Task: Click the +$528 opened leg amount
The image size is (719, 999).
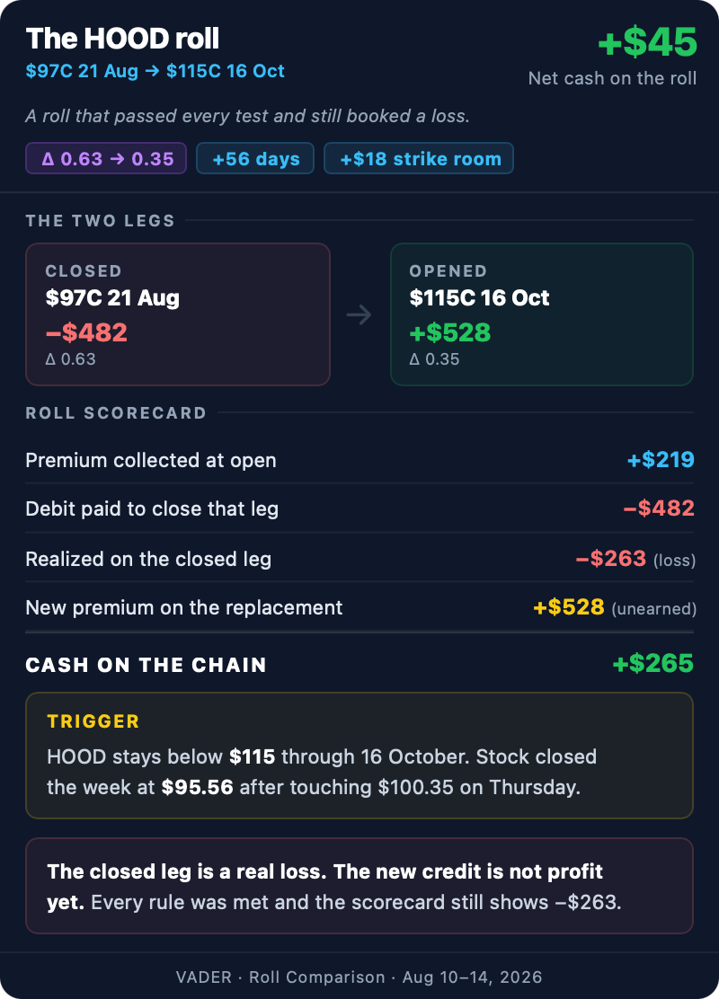Action: coord(450,332)
